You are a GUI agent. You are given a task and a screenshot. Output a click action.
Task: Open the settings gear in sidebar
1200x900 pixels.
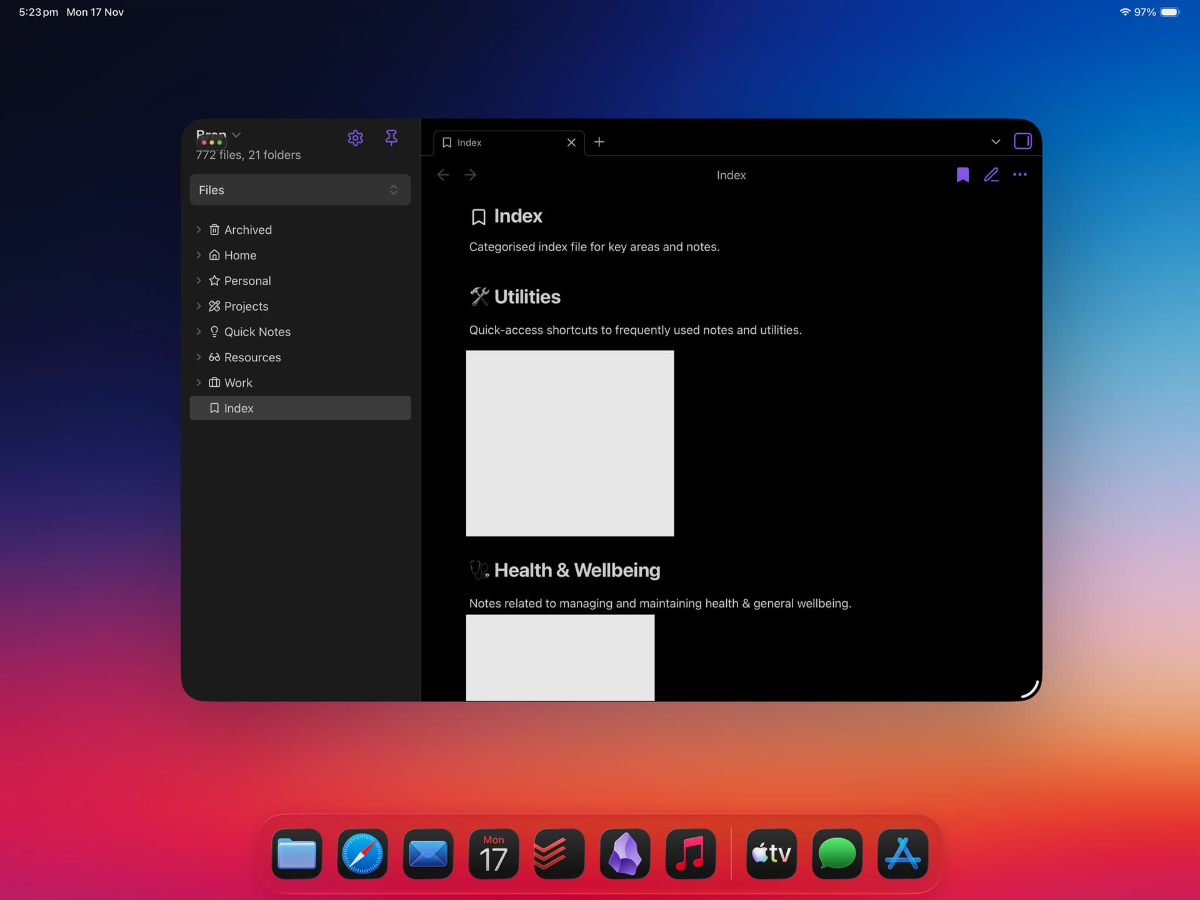[355, 138]
